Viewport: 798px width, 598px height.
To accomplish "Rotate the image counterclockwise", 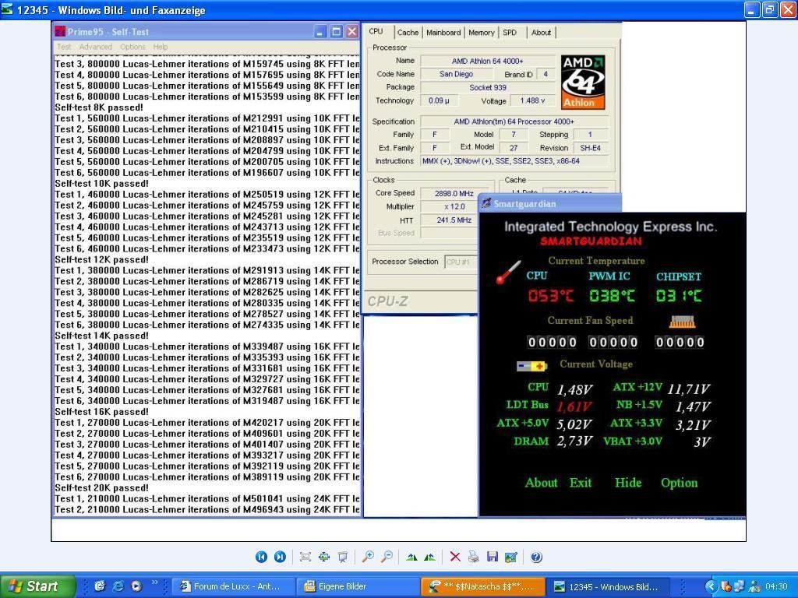I will [429, 557].
